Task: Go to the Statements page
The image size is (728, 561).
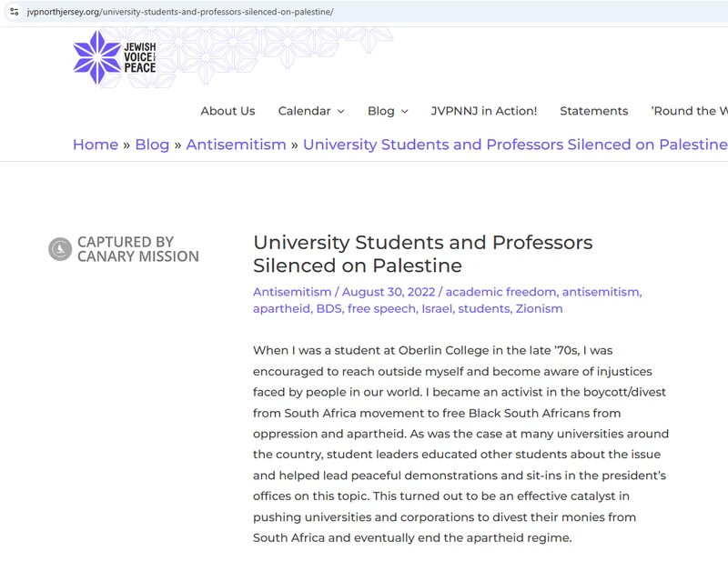Action: (593, 111)
